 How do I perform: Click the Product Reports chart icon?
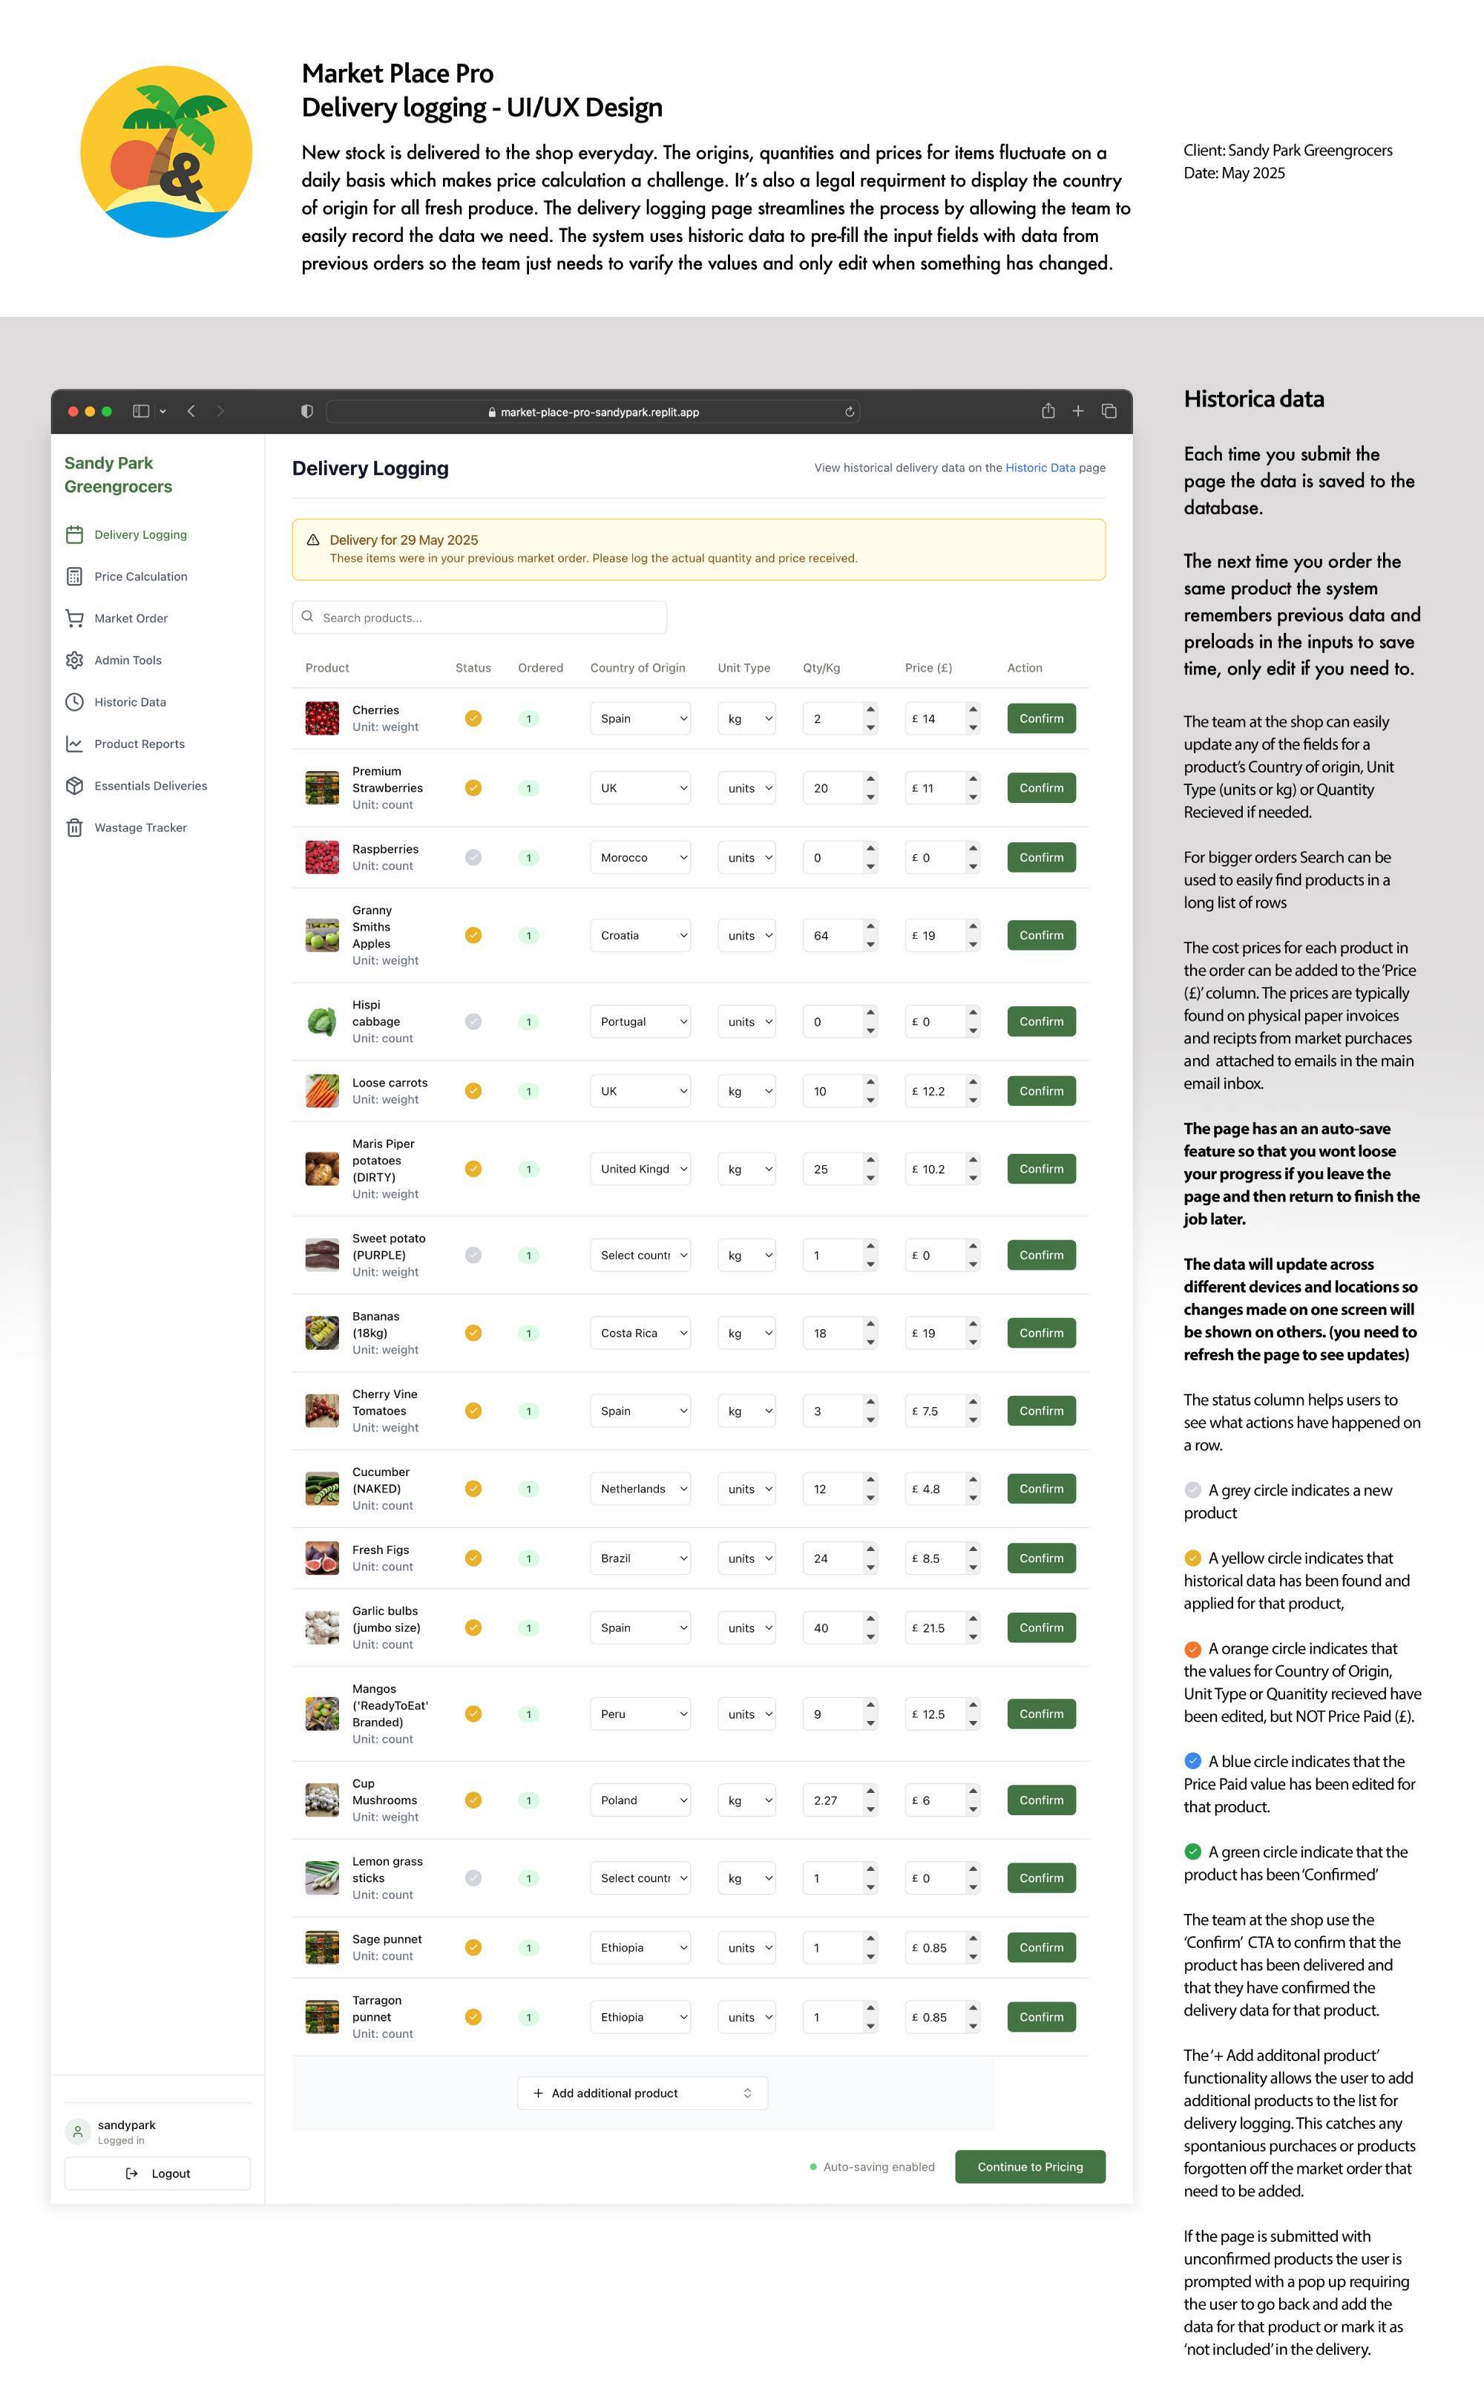coord(75,744)
